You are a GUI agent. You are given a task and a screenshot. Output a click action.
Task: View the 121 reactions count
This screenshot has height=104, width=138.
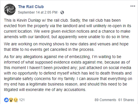[x=22, y=100]
